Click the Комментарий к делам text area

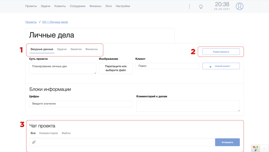188,106
